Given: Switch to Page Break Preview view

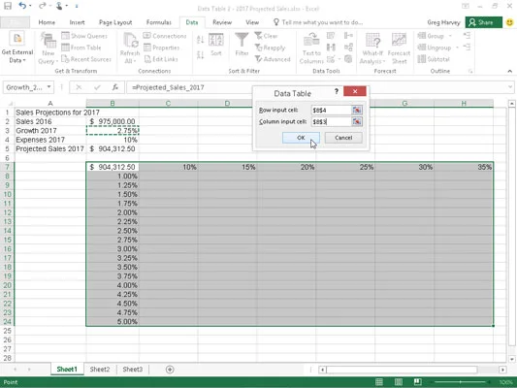Looking at the screenshot, I should pos(417,382).
